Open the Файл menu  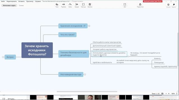pos(3,1)
